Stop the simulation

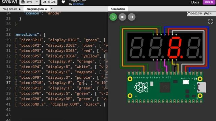point(122,17)
